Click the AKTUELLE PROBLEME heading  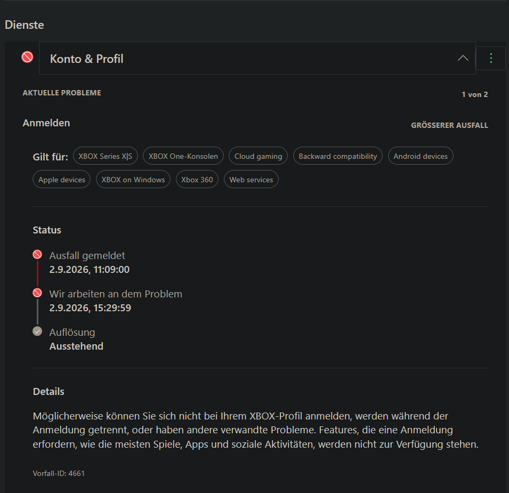[x=62, y=93]
